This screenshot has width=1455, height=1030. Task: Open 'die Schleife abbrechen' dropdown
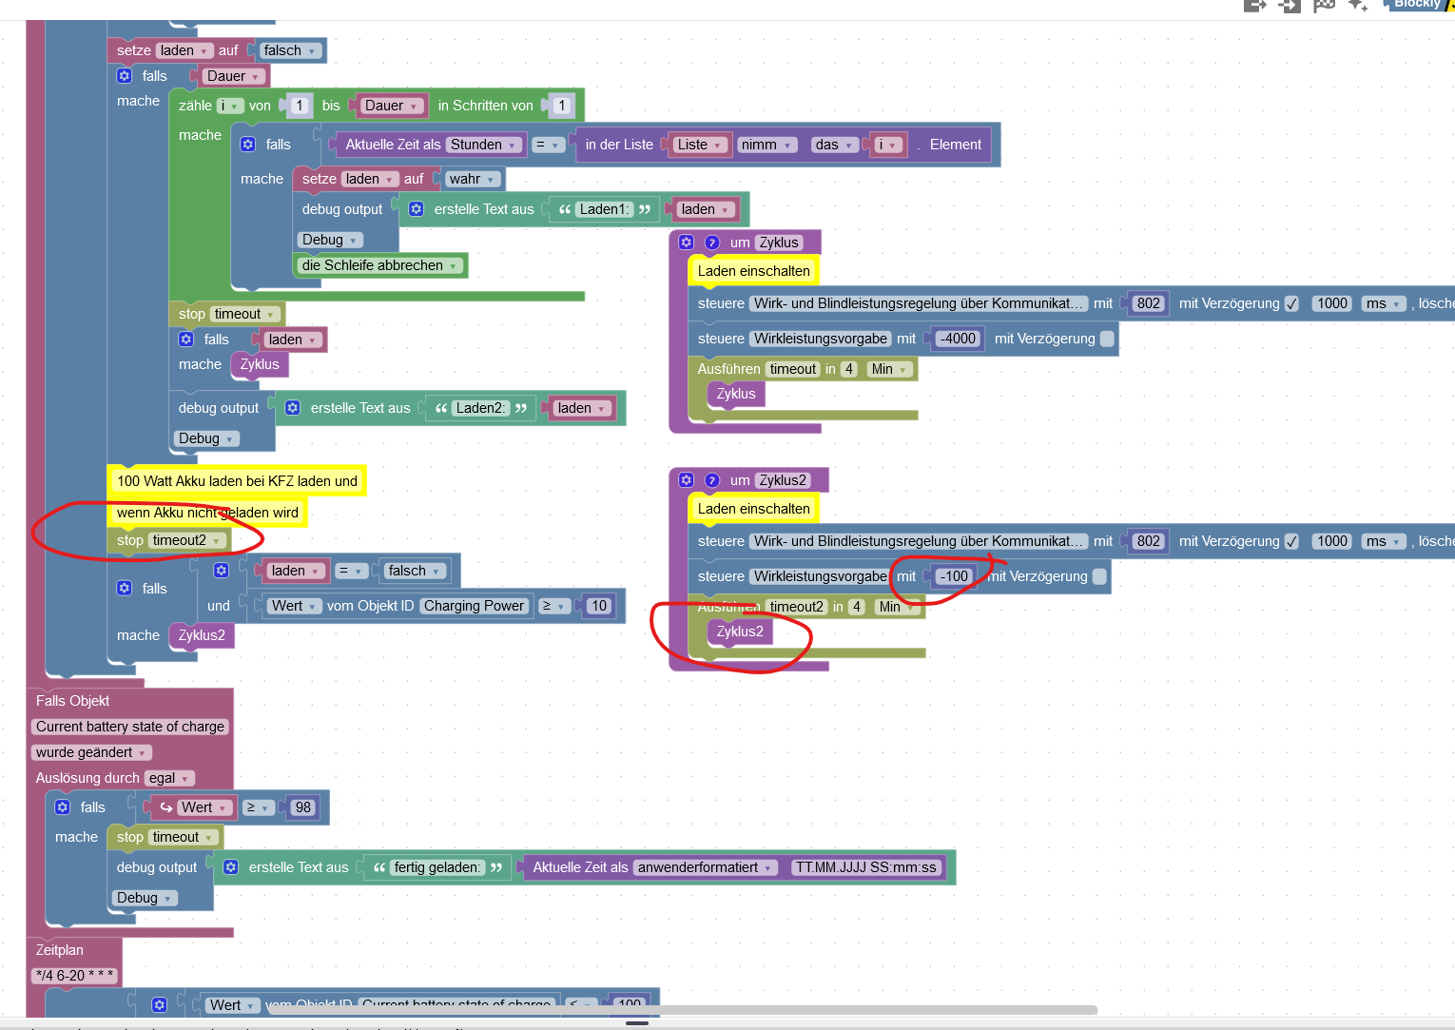click(x=380, y=265)
